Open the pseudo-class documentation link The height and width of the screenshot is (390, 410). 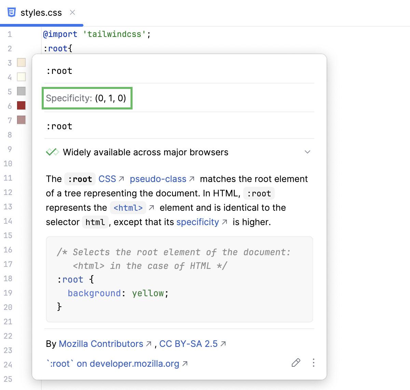(x=158, y=179)
